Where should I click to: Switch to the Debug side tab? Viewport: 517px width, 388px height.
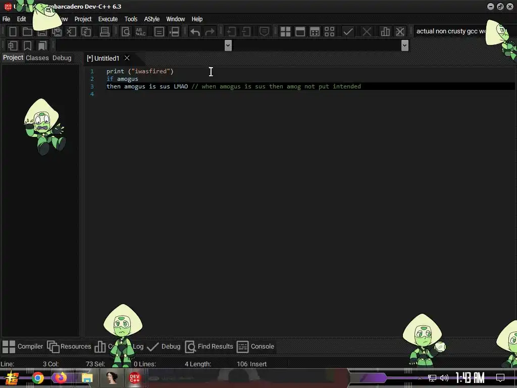pyautogui.click(x=62, y=58)
